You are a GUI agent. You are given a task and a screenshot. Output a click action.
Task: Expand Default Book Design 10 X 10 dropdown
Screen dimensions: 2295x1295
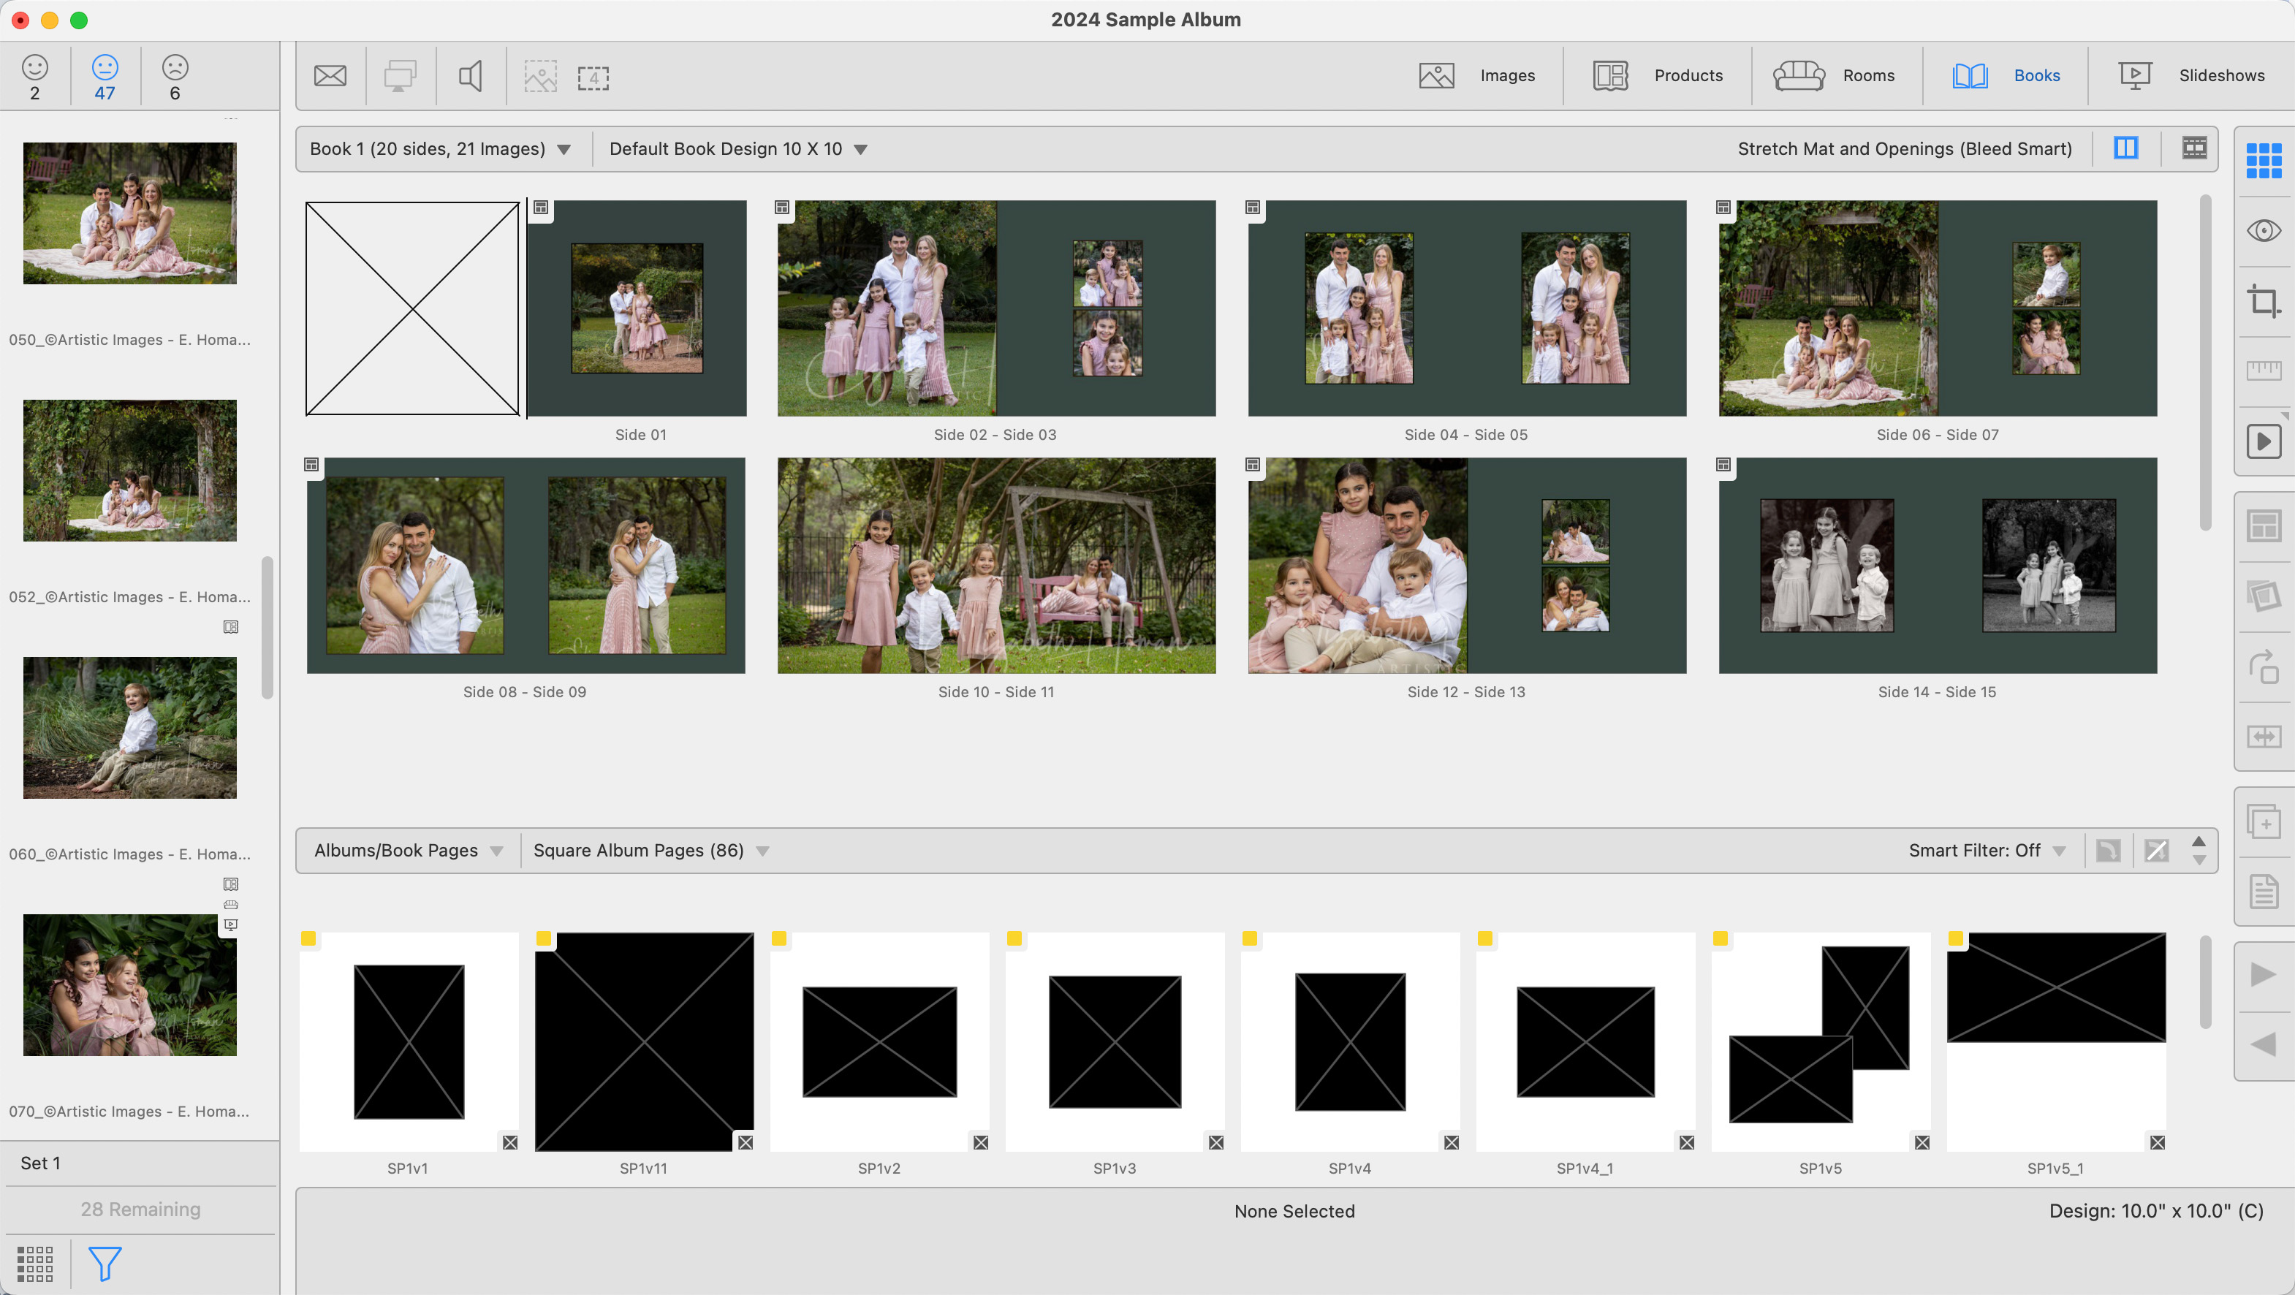737,149
